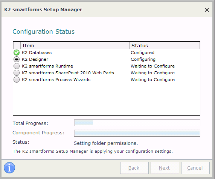This screenshot has width=215, height=179.
Task: Select the K2 Databases row
Action: click(x=107, y=53)
